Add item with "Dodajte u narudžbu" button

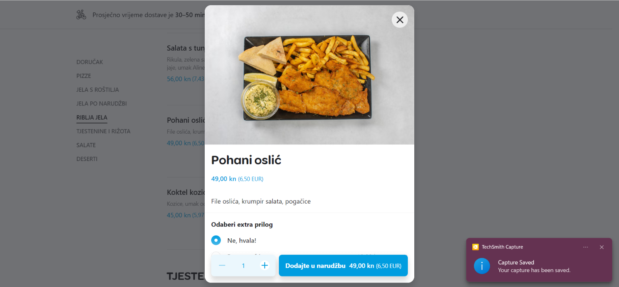coord(343,266)
